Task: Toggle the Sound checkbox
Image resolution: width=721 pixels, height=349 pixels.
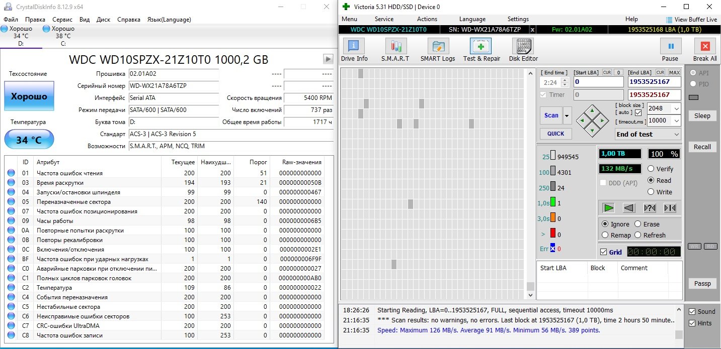Action: tap(692, 312)
